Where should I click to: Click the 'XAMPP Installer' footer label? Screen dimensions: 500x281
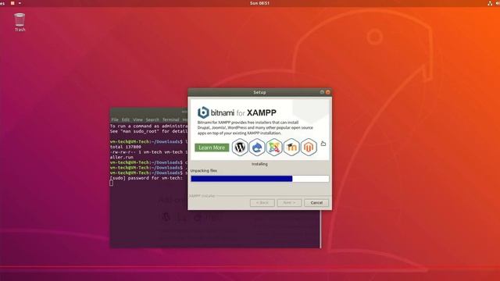tap(202, 196)
